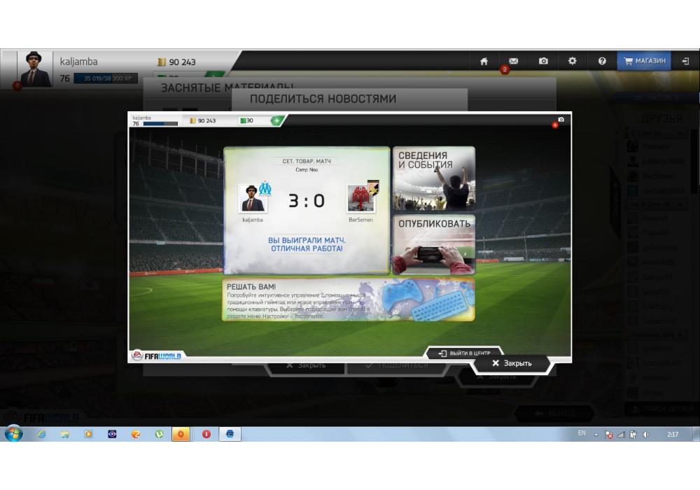Click the EN language indicator in tray
This screenshot has height=490, width=700.
point(582,434)
